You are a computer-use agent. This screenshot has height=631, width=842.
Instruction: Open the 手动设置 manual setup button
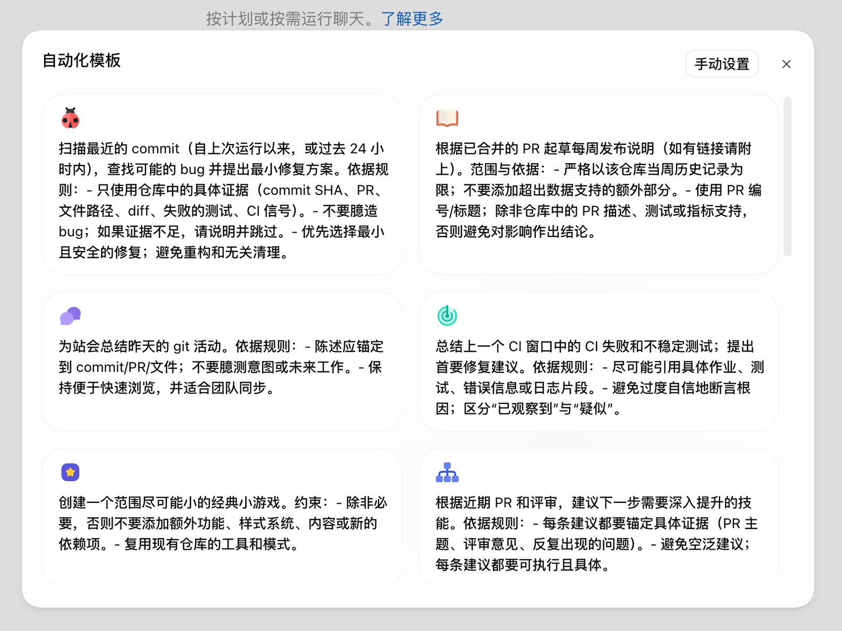tap(722, 64)
